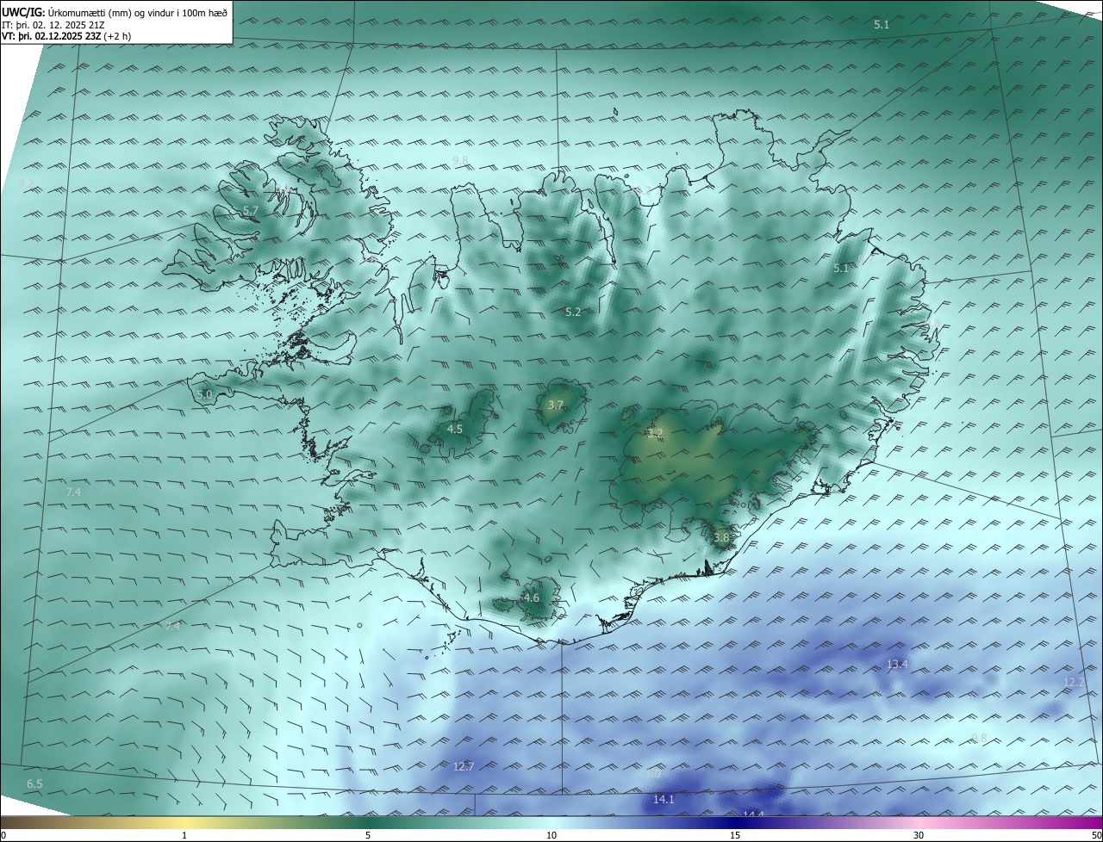Click the colorbar tick label 1

tap(184, 835)
